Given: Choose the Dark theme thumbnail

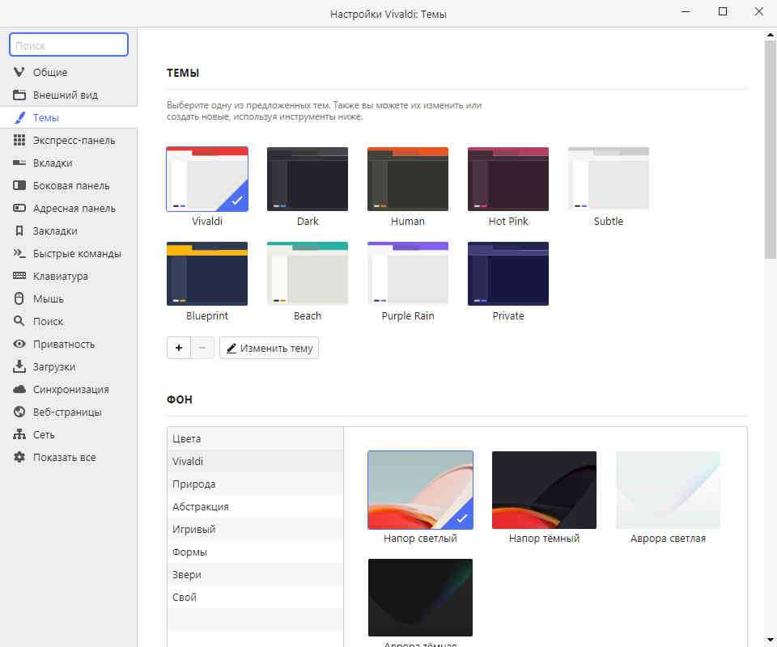Looking at the screenshot, I should 308,179.
